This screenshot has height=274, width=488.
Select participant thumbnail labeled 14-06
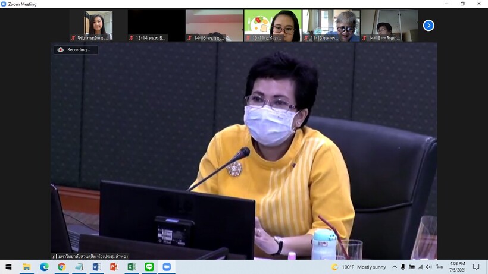215,26
